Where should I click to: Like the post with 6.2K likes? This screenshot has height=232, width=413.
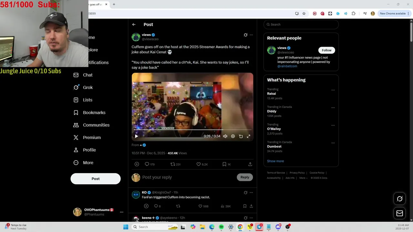point(202,164)
